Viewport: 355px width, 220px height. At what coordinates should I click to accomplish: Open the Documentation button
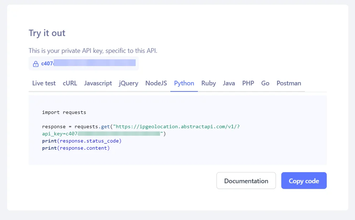[x=246, y=181]
